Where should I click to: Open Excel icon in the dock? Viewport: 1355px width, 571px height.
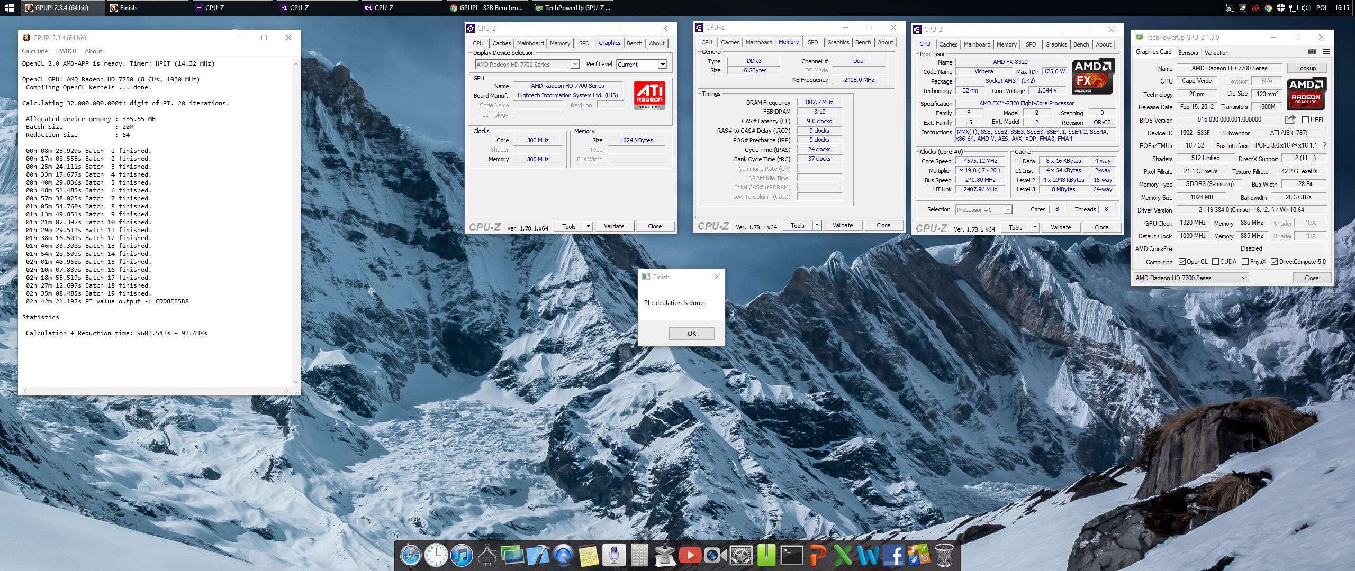(843, 556)
